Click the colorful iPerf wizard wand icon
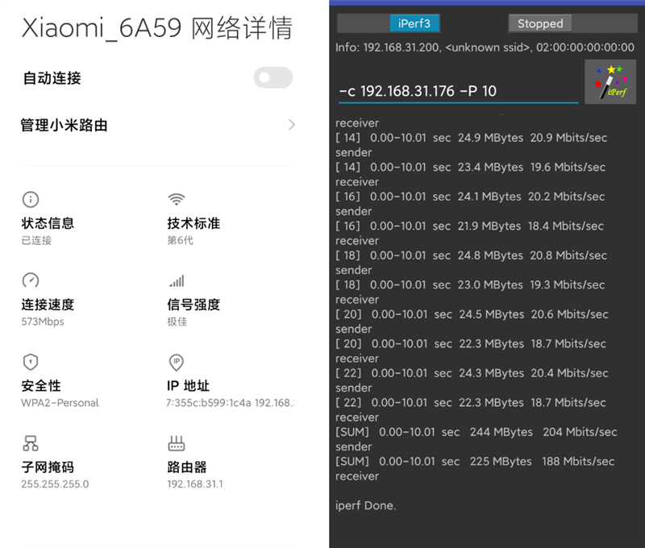645x548 pixels. 610,81
